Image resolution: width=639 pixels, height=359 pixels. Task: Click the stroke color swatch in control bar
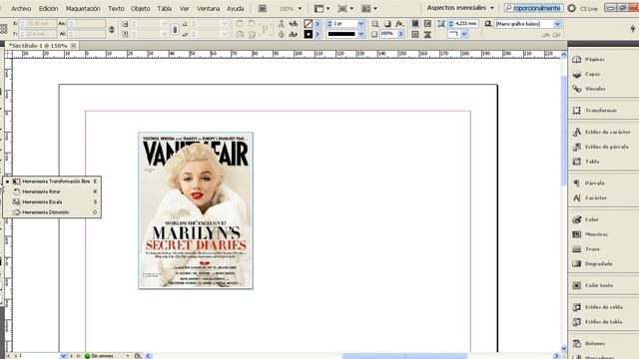click(x=309, y=34)
